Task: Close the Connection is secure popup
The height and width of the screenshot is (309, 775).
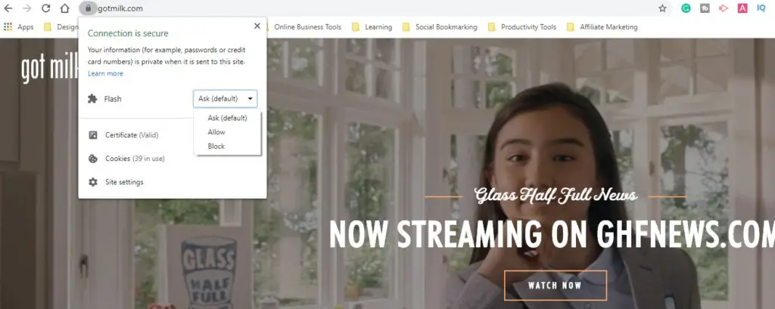Action: tap(257, 26)
